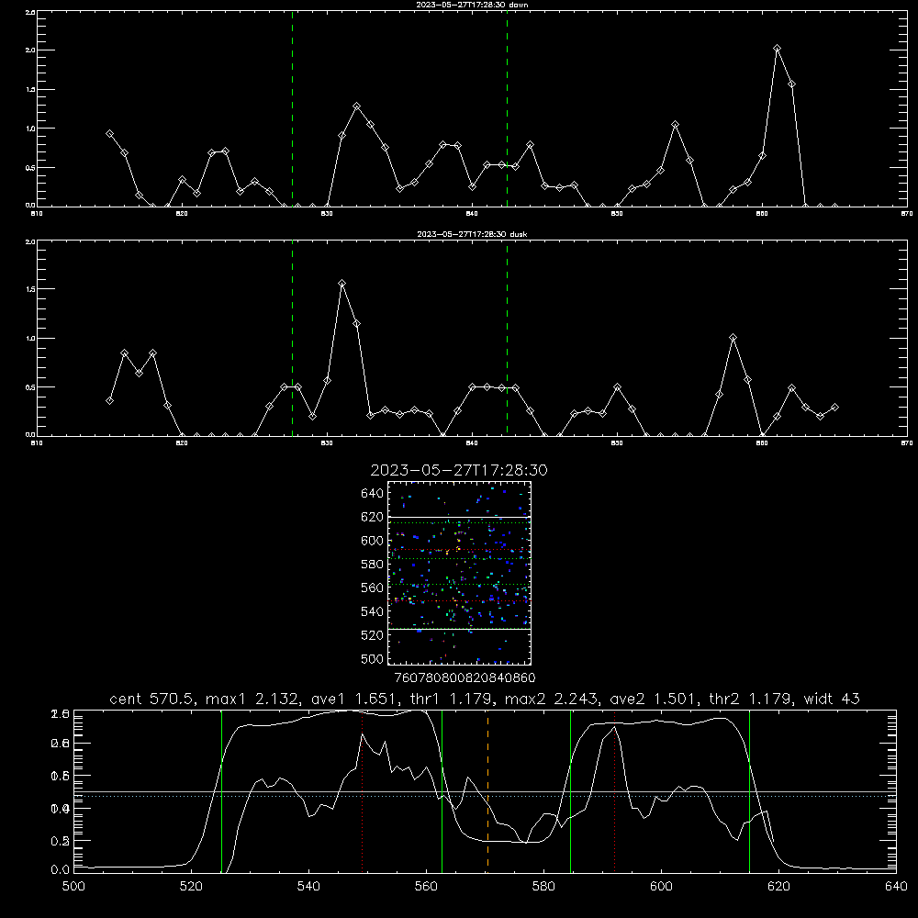This screenshot has width=918, height=918.
Task: Select the dusk plot peak diamond at value 1.0
Action: click(733, 338)
